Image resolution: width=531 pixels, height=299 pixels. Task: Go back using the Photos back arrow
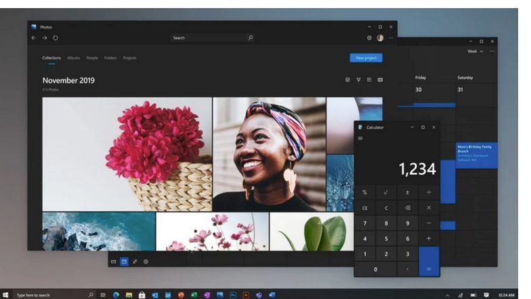pos(34,38)
